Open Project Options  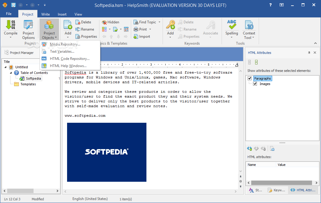click(x=28, y=29)
